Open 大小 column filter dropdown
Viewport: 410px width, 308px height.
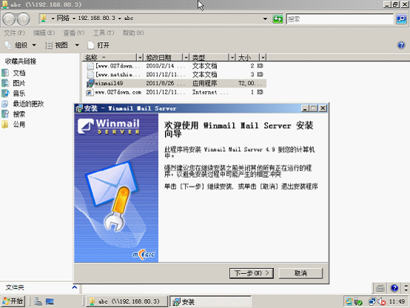pyautogui.click(x=263, y=57)
